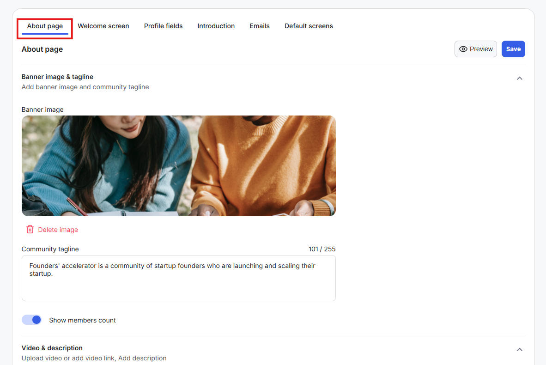The image size is (546, 365).
Task: Go to the Profile fields tab
Action: point(164,26)
